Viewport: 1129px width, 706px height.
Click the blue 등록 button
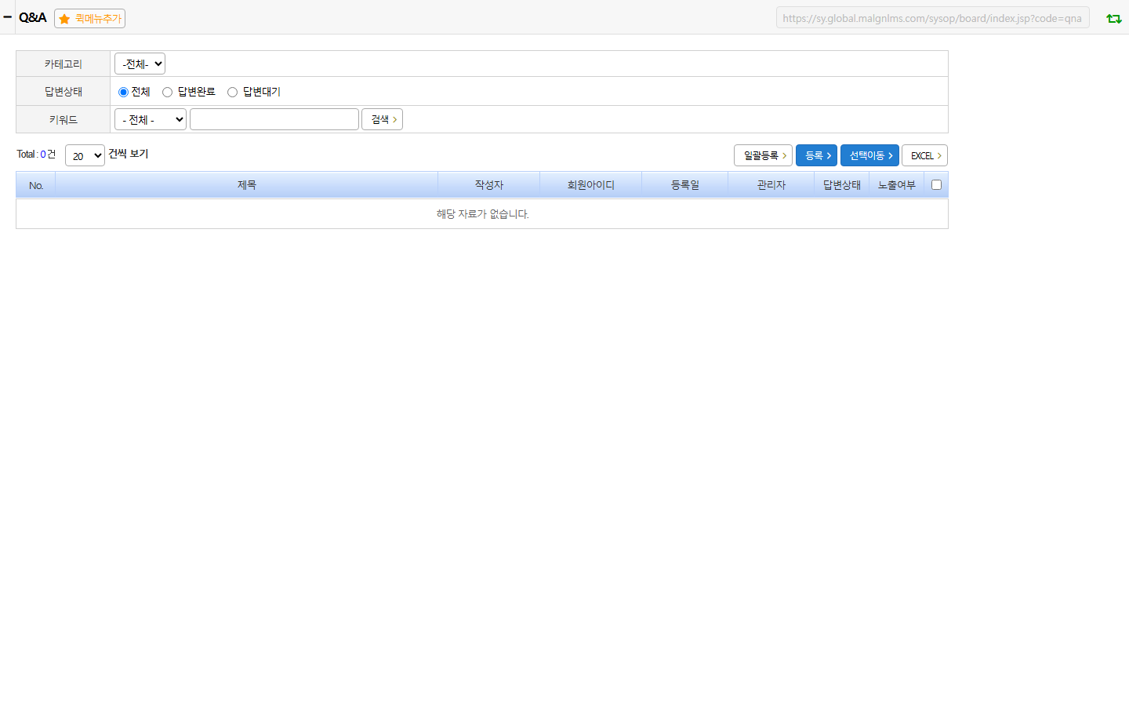tap(816, 155)
